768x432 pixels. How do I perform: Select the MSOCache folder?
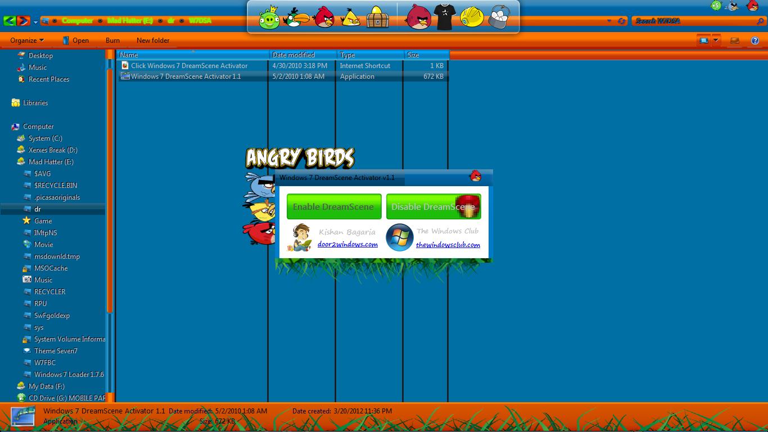pos(51,268)
